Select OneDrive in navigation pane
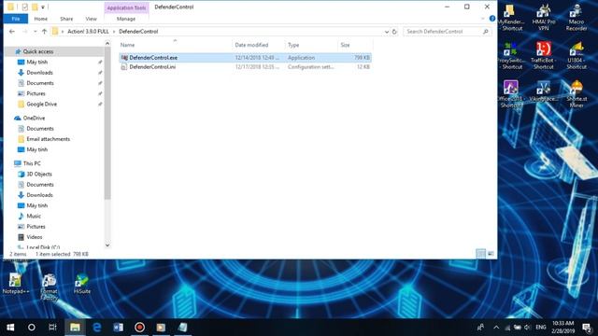The height and width of the screenshot is (336, 598). (x=34, y=119)
